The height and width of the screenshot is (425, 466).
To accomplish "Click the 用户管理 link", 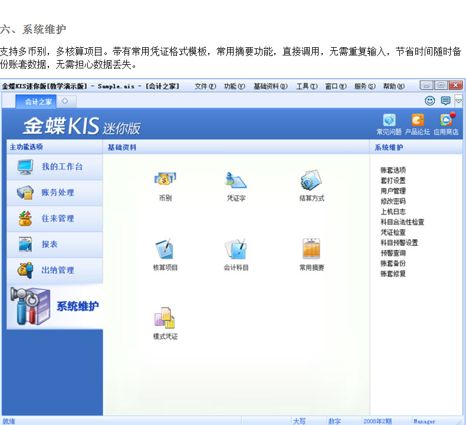I will pos(393,191).
